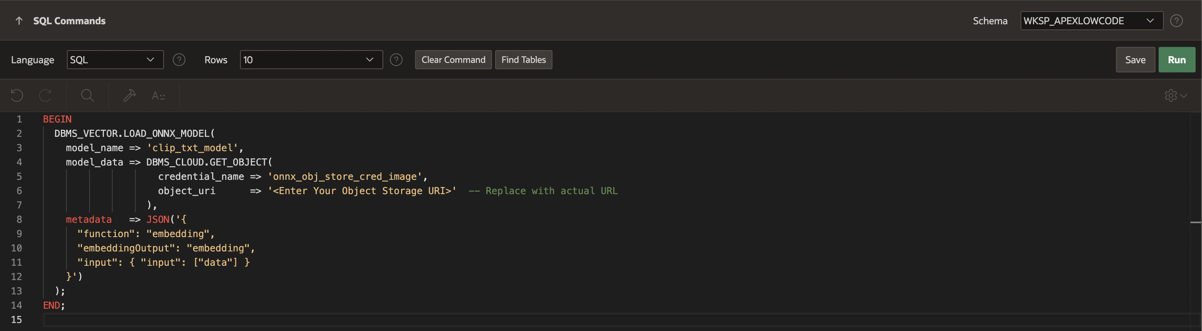Click the Undo icon in editor toolbar

coord(17,95)
